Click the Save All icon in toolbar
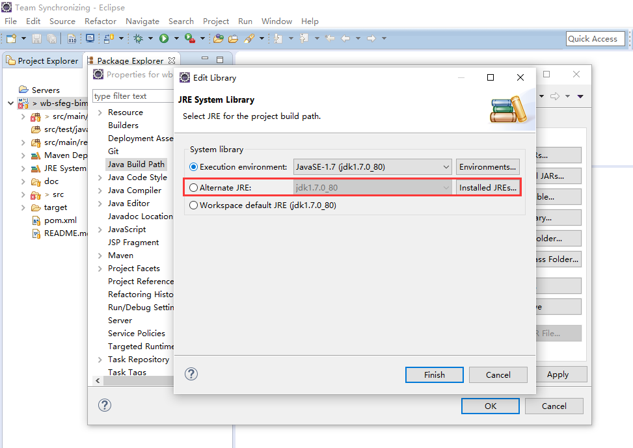 tap(51, 38)
